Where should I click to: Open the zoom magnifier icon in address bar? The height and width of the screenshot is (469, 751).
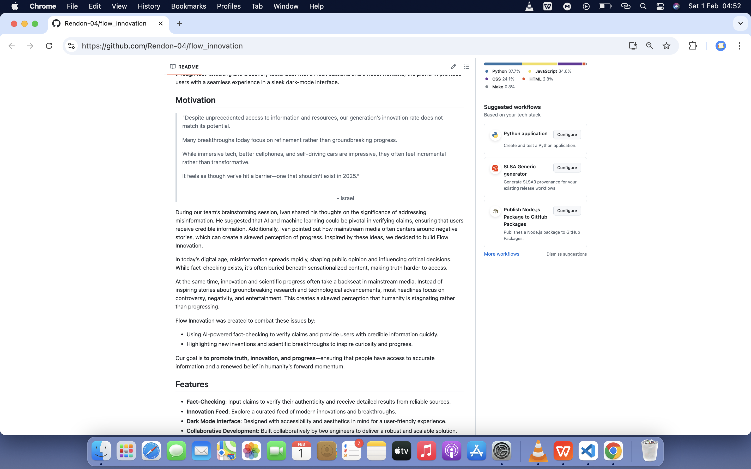click(650, 46)
